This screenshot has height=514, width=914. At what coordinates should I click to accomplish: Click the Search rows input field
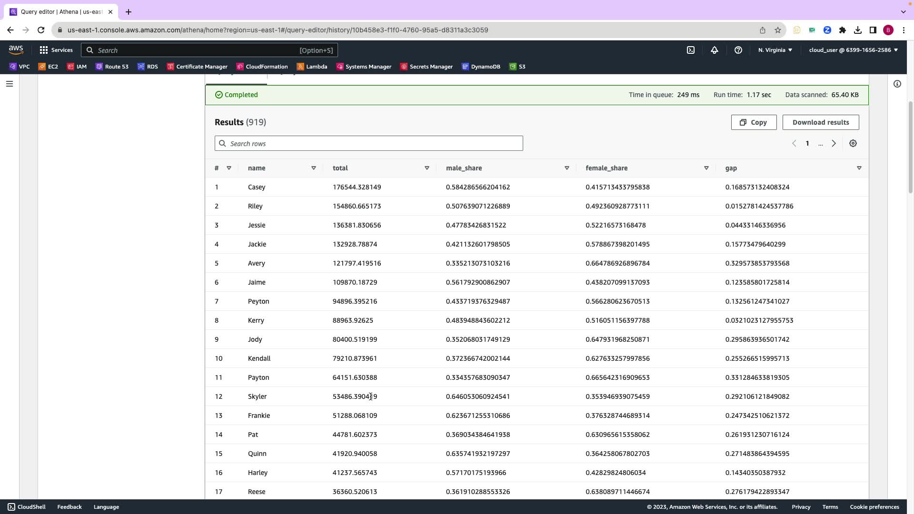pyautogui.click(x=369, y=143)
